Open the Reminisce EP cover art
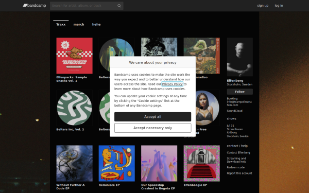 [x=117, y=163]
